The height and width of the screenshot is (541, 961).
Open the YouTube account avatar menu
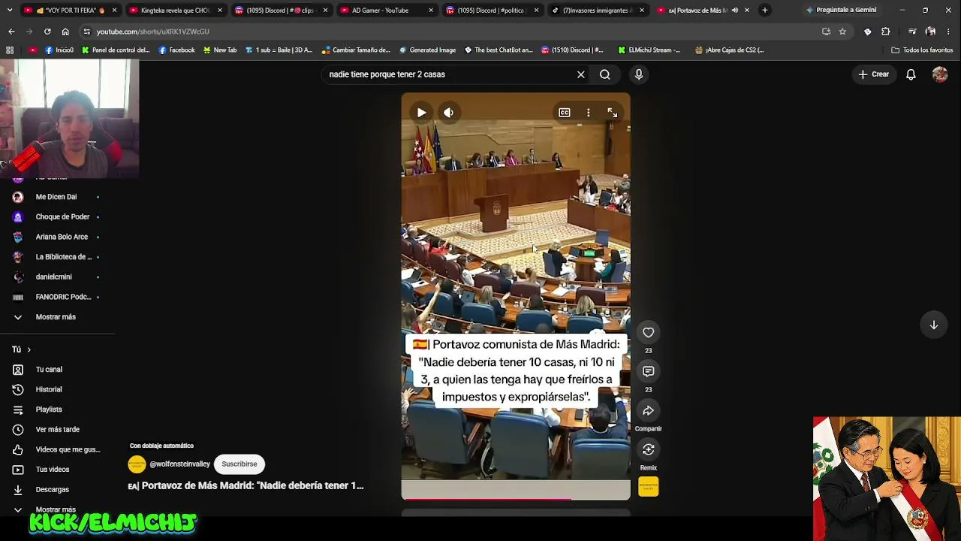point(940,74)
